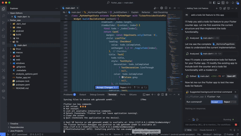Viewport: 241px width, 136px height.
Task: Open the Run and Debug view
Action: (4, 30)
